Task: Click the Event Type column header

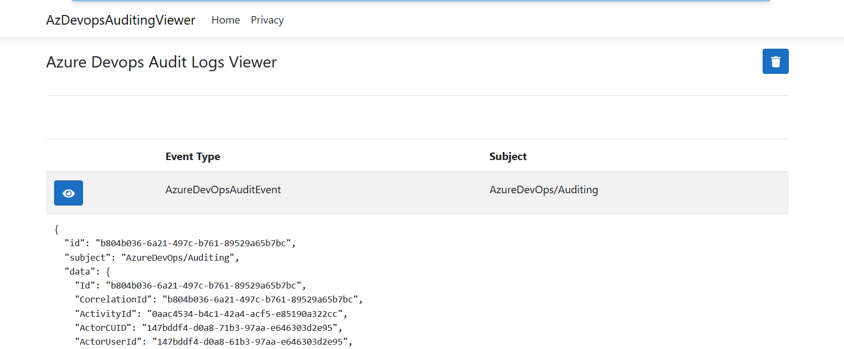Action: [193, 157]
